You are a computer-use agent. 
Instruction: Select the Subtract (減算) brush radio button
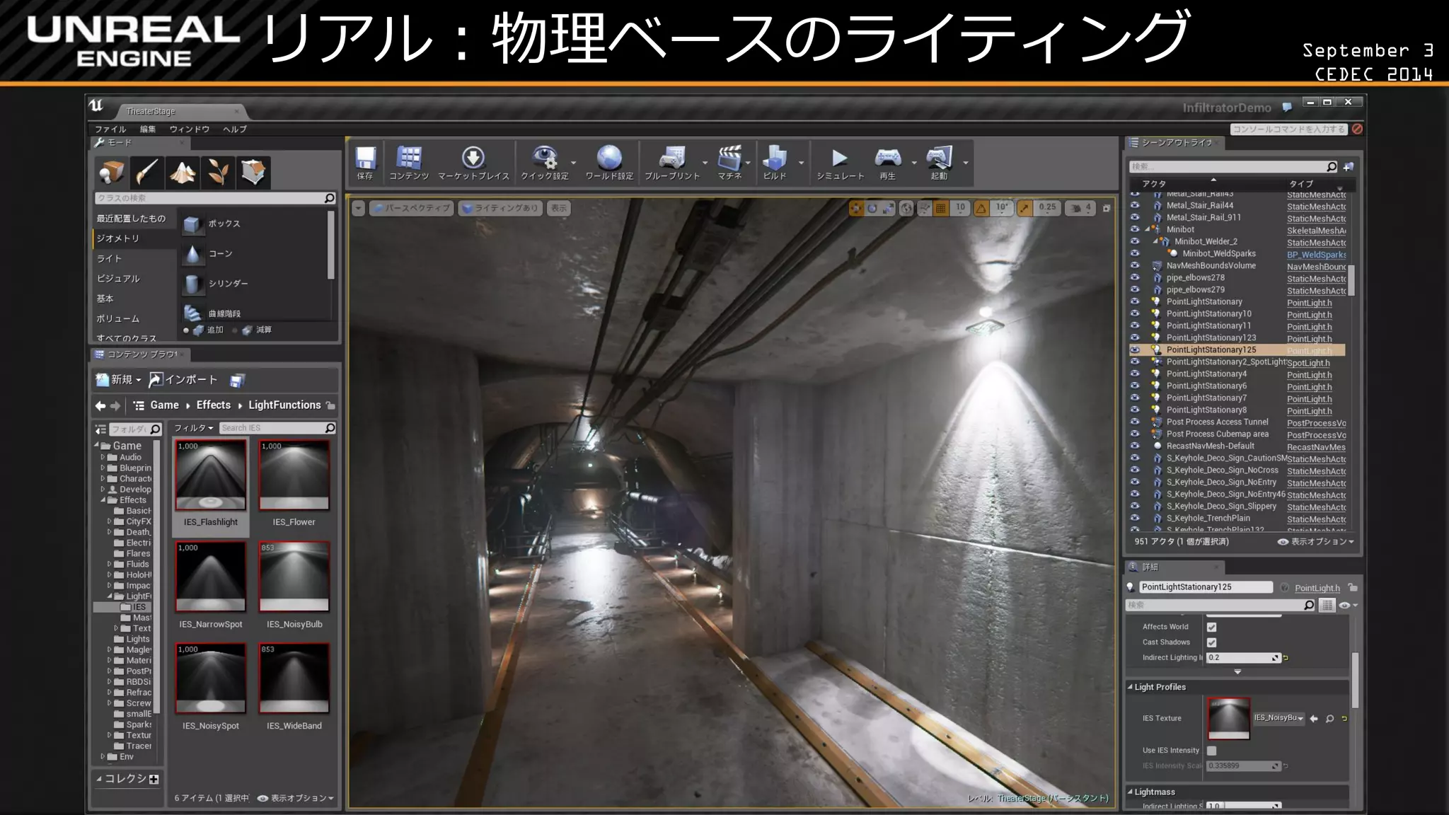point(236,330)
